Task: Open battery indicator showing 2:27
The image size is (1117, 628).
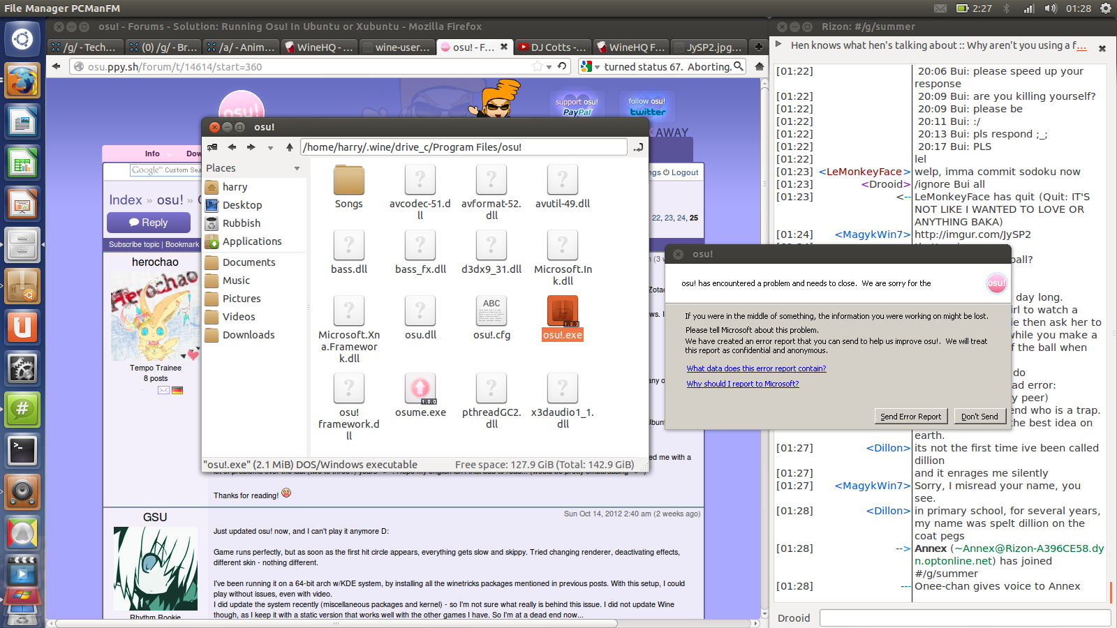Action: 974,8
